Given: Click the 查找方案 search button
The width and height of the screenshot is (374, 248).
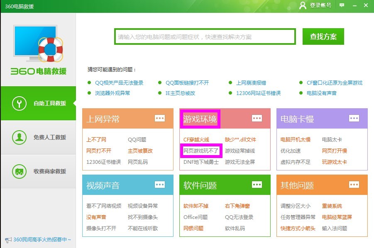Looking at the screenshot, I should click(323, 36).
